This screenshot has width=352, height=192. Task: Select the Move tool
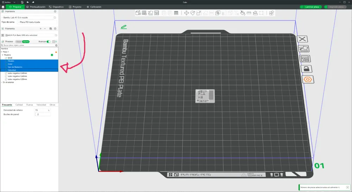coord(186,13)
